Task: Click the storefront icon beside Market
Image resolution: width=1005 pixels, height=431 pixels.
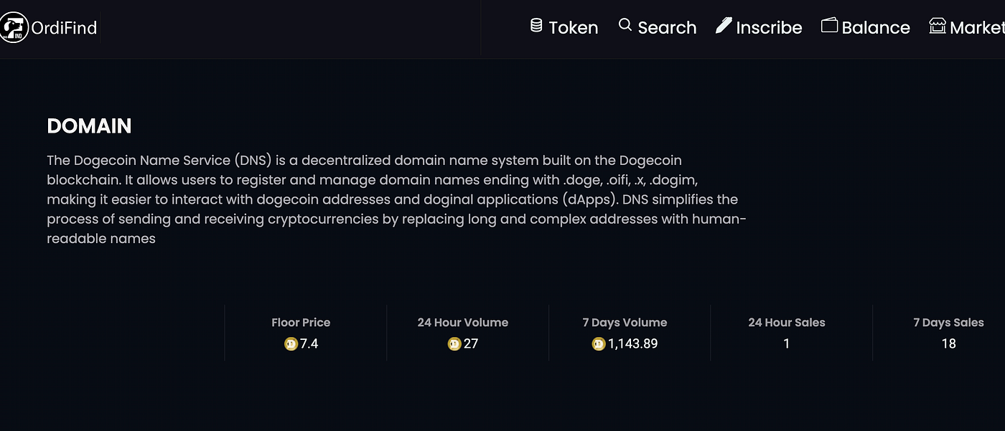Action: (937, 27)
